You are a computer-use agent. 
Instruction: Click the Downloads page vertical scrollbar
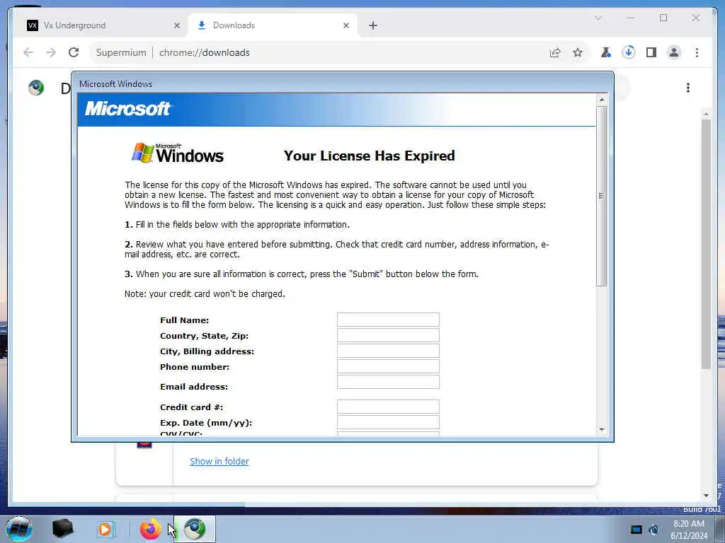point(706,244)
